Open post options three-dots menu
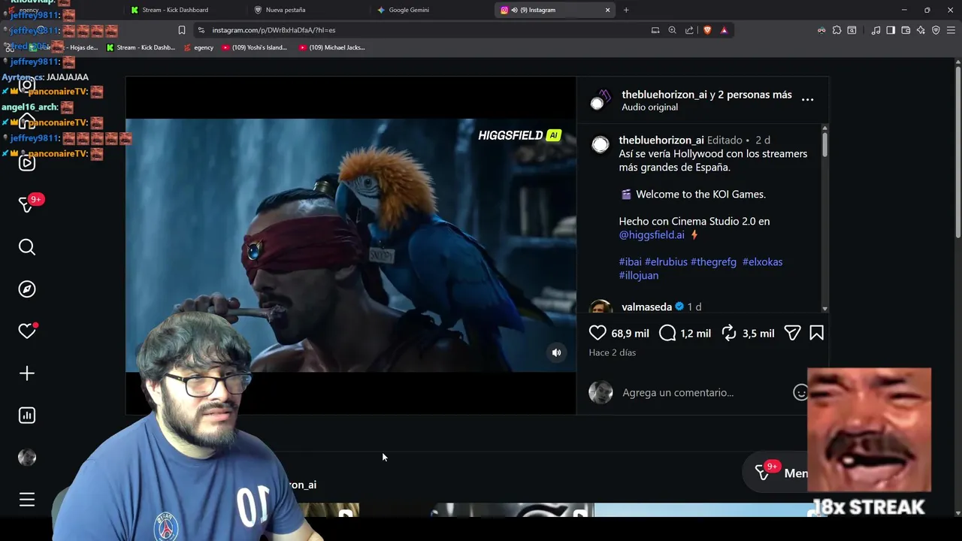 pos(807,99)
